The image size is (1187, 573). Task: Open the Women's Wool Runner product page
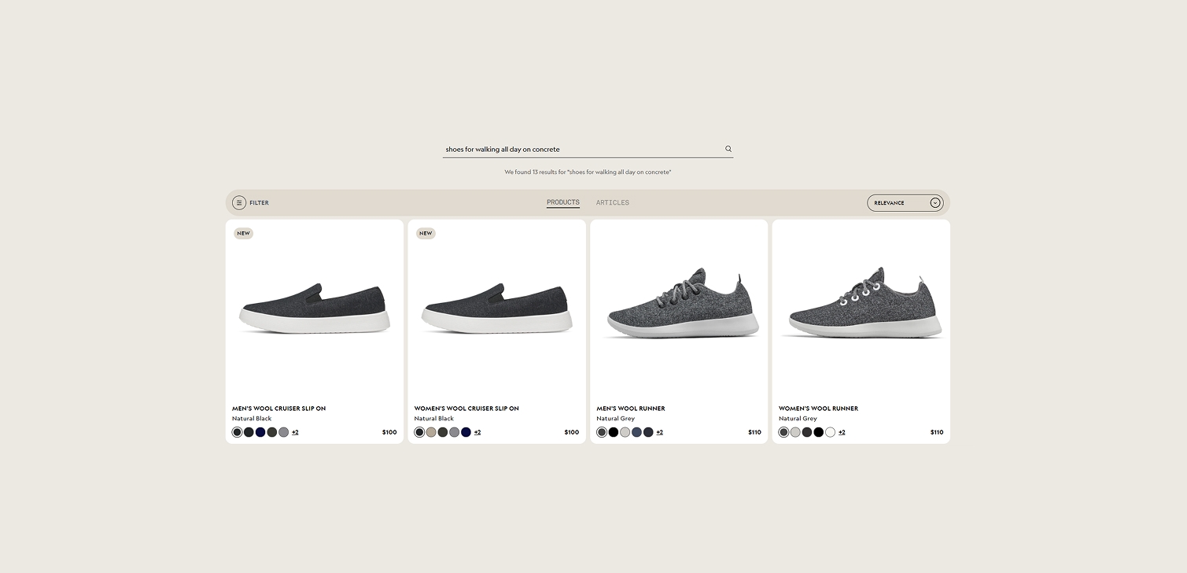818,408
